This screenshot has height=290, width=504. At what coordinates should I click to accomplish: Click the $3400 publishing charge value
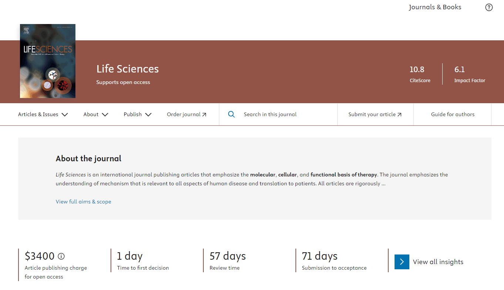(x=40, y=256)
